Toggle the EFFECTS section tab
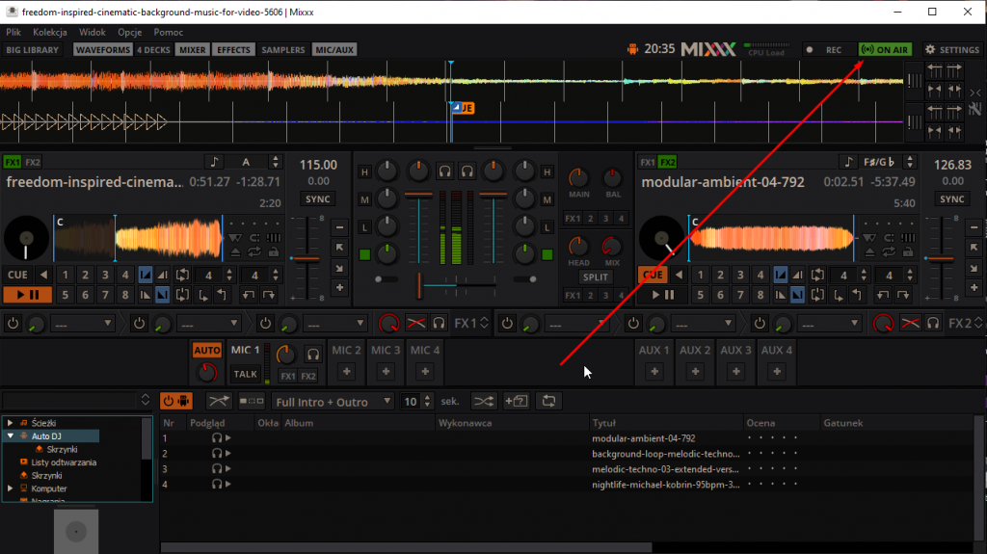Viewport: 987px width, 554px height. pos(233,50)
